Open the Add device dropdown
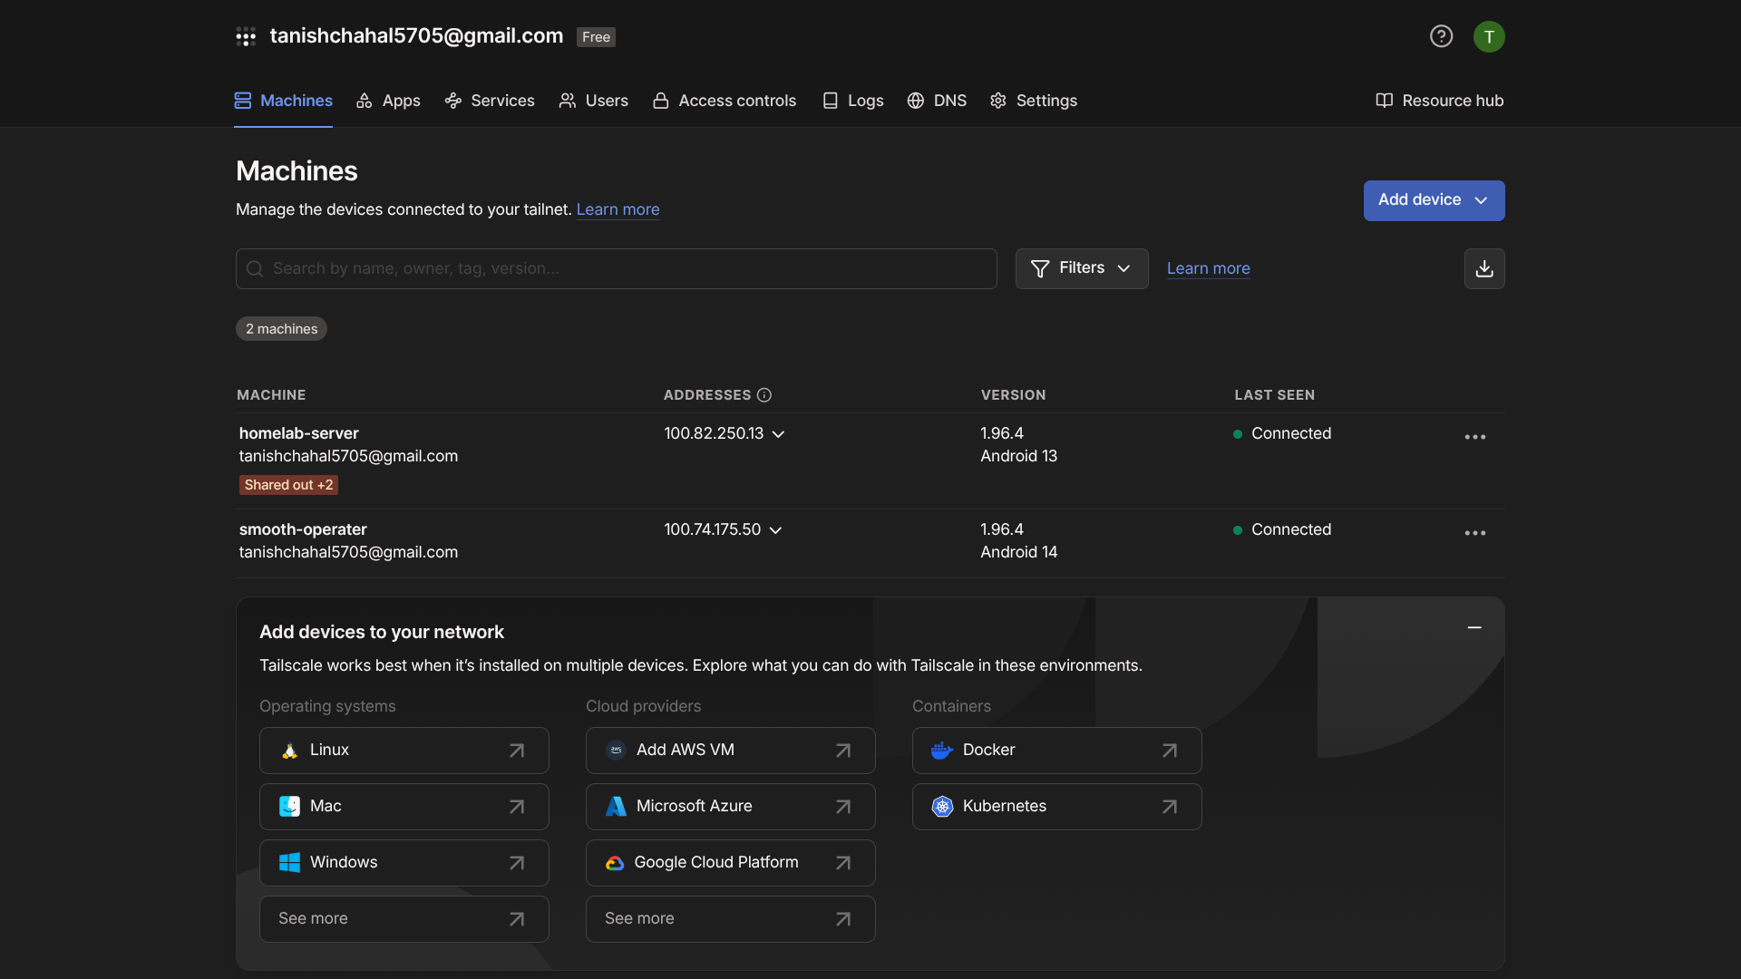The image size is (1741, 979). (1434, 200)
